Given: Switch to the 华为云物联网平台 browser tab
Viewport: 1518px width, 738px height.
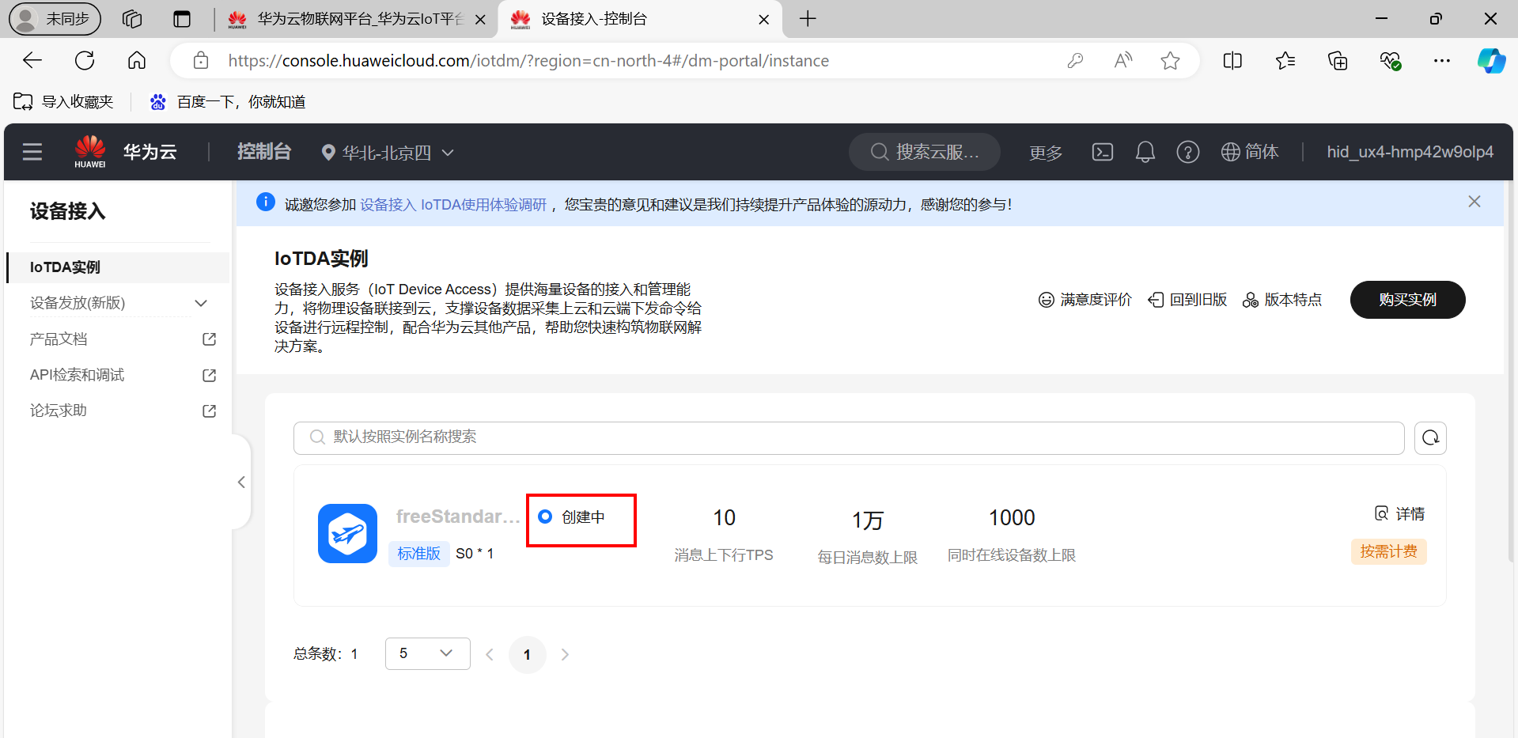Looking at the screenshot, I should coord(356,19).
